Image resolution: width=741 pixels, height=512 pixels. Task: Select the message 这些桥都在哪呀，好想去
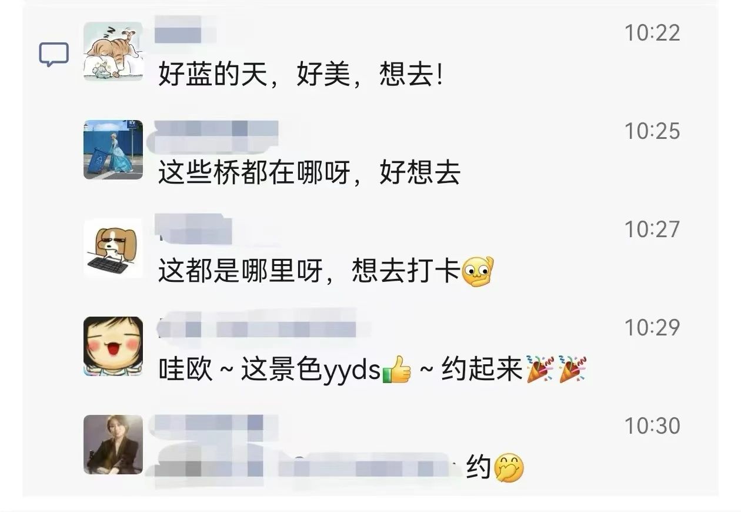tap(309, 174)
